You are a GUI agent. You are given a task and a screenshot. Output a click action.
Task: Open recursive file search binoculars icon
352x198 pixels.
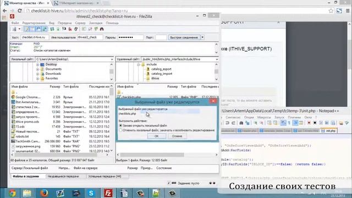coord(102,29)
